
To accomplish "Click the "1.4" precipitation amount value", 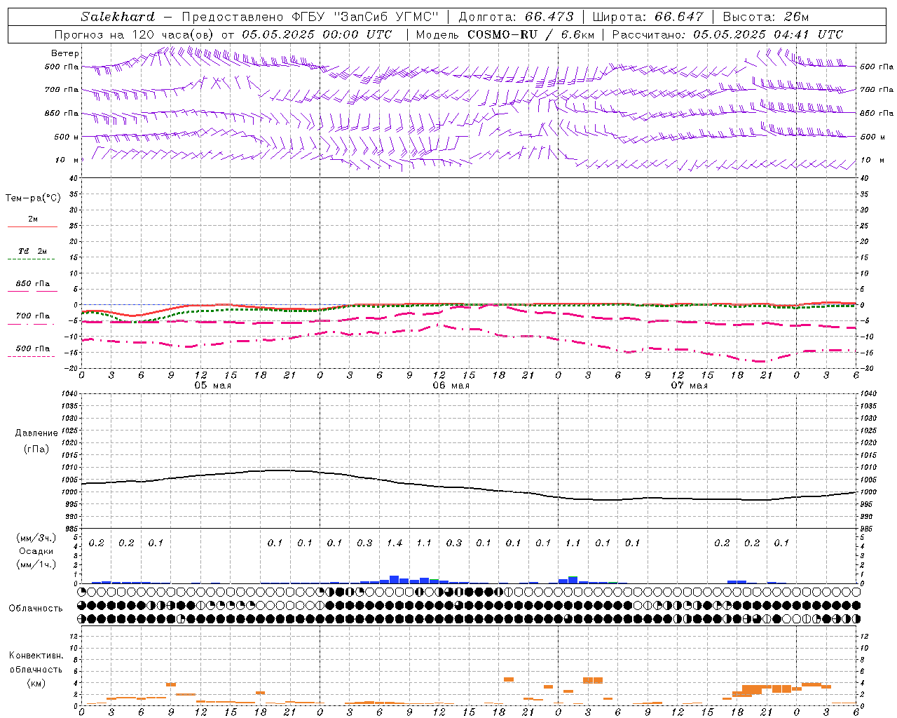I will pyautogui.click(x=395, y=543).
